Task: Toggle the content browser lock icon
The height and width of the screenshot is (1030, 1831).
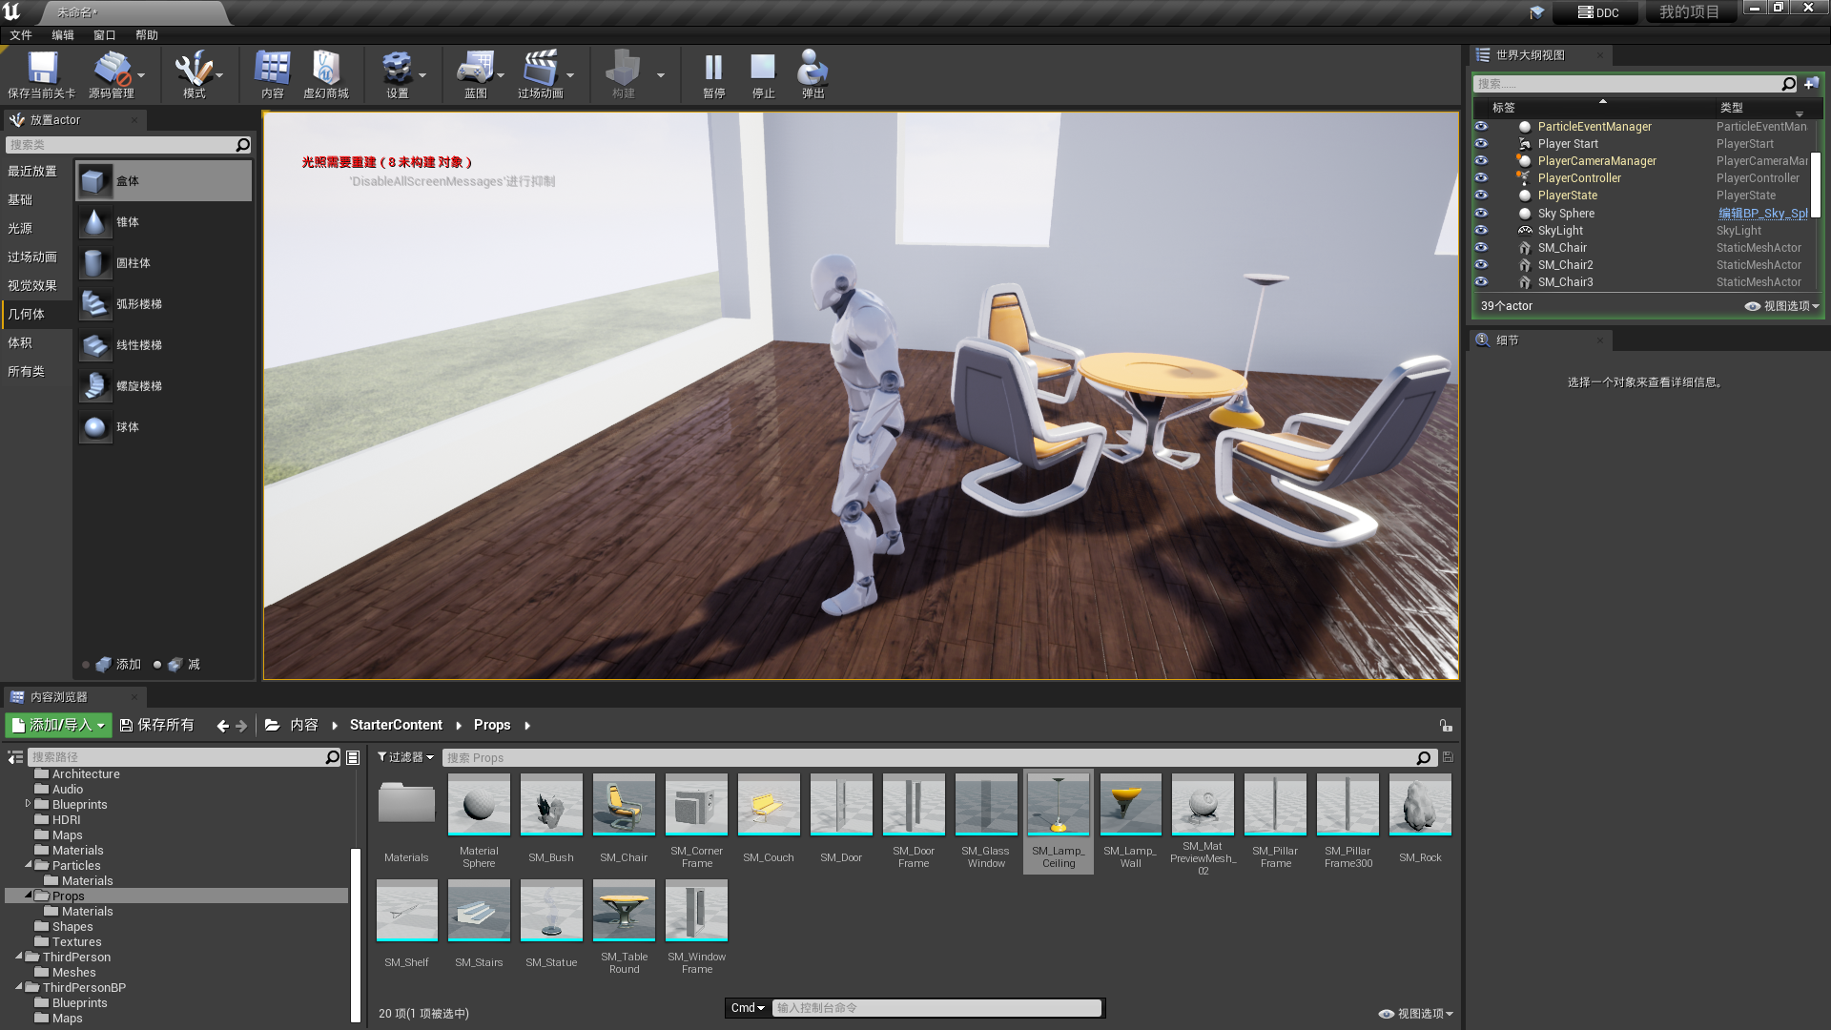Action: 1446,726
